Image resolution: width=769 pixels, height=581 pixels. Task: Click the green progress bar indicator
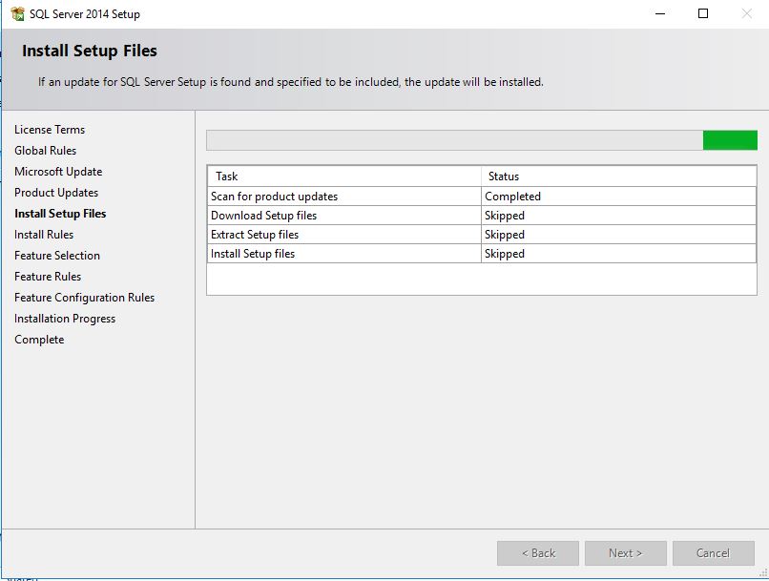[x=730, y=140]
